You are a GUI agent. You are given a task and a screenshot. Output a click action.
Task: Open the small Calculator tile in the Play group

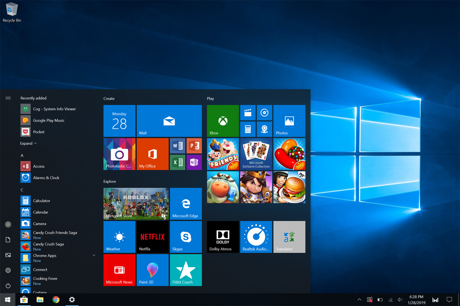248,129
